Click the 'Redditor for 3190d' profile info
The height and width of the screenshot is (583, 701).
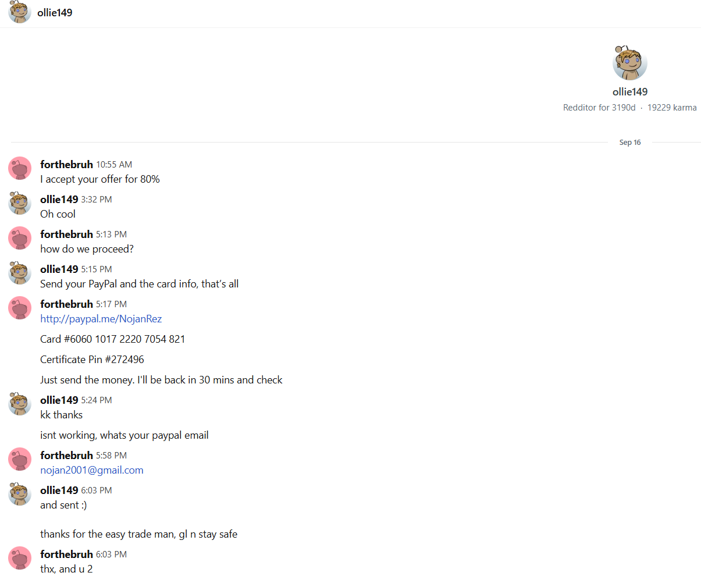pos(599,108)
